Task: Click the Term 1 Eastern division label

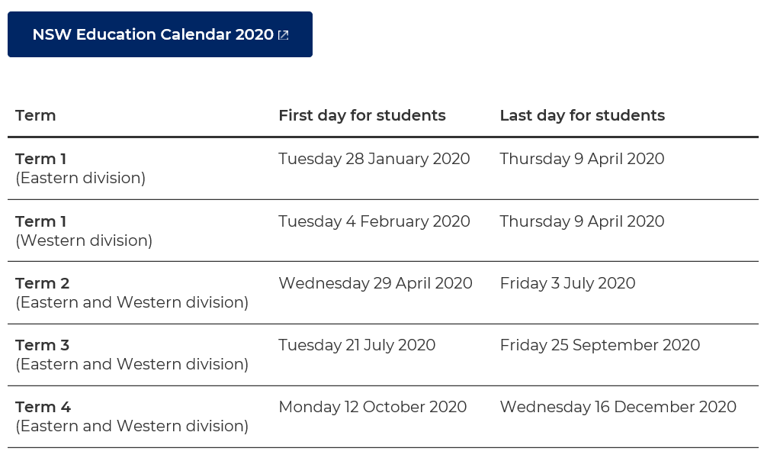Action: pos(80,168)
